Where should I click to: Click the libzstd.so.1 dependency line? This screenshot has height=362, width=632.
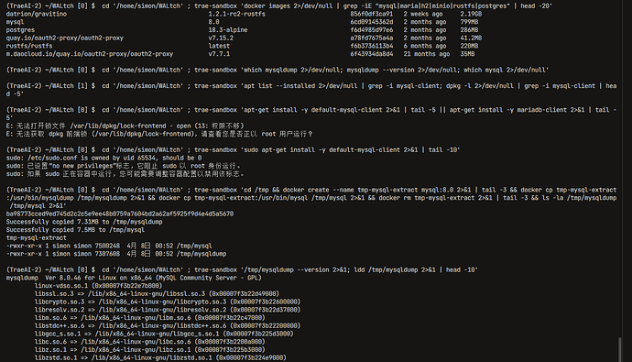(160, 357)
